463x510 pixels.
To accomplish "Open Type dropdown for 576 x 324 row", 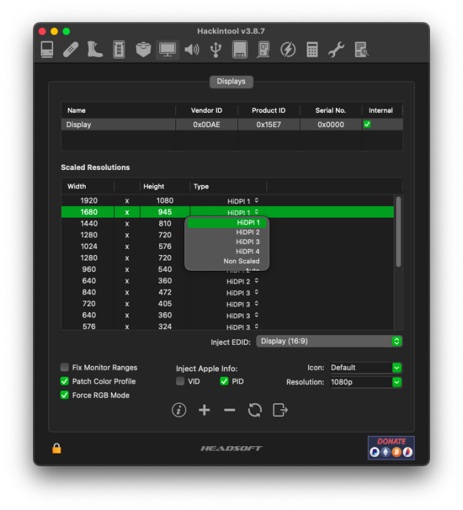I will pos(243,327).
